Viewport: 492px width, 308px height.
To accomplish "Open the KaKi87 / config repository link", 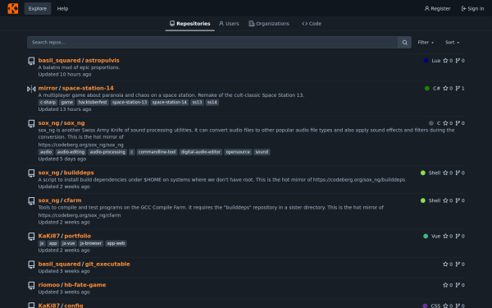I will [x=74, y=306].
